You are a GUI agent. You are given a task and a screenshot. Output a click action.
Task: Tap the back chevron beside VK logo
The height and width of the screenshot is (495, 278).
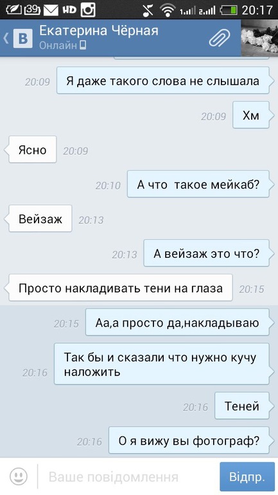pyautogui.click(x=6, y=39)
